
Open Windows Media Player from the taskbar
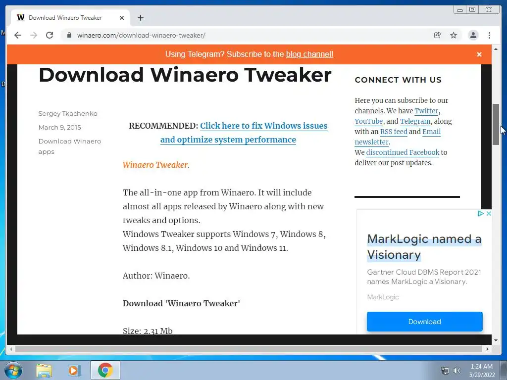click(74, 370)
